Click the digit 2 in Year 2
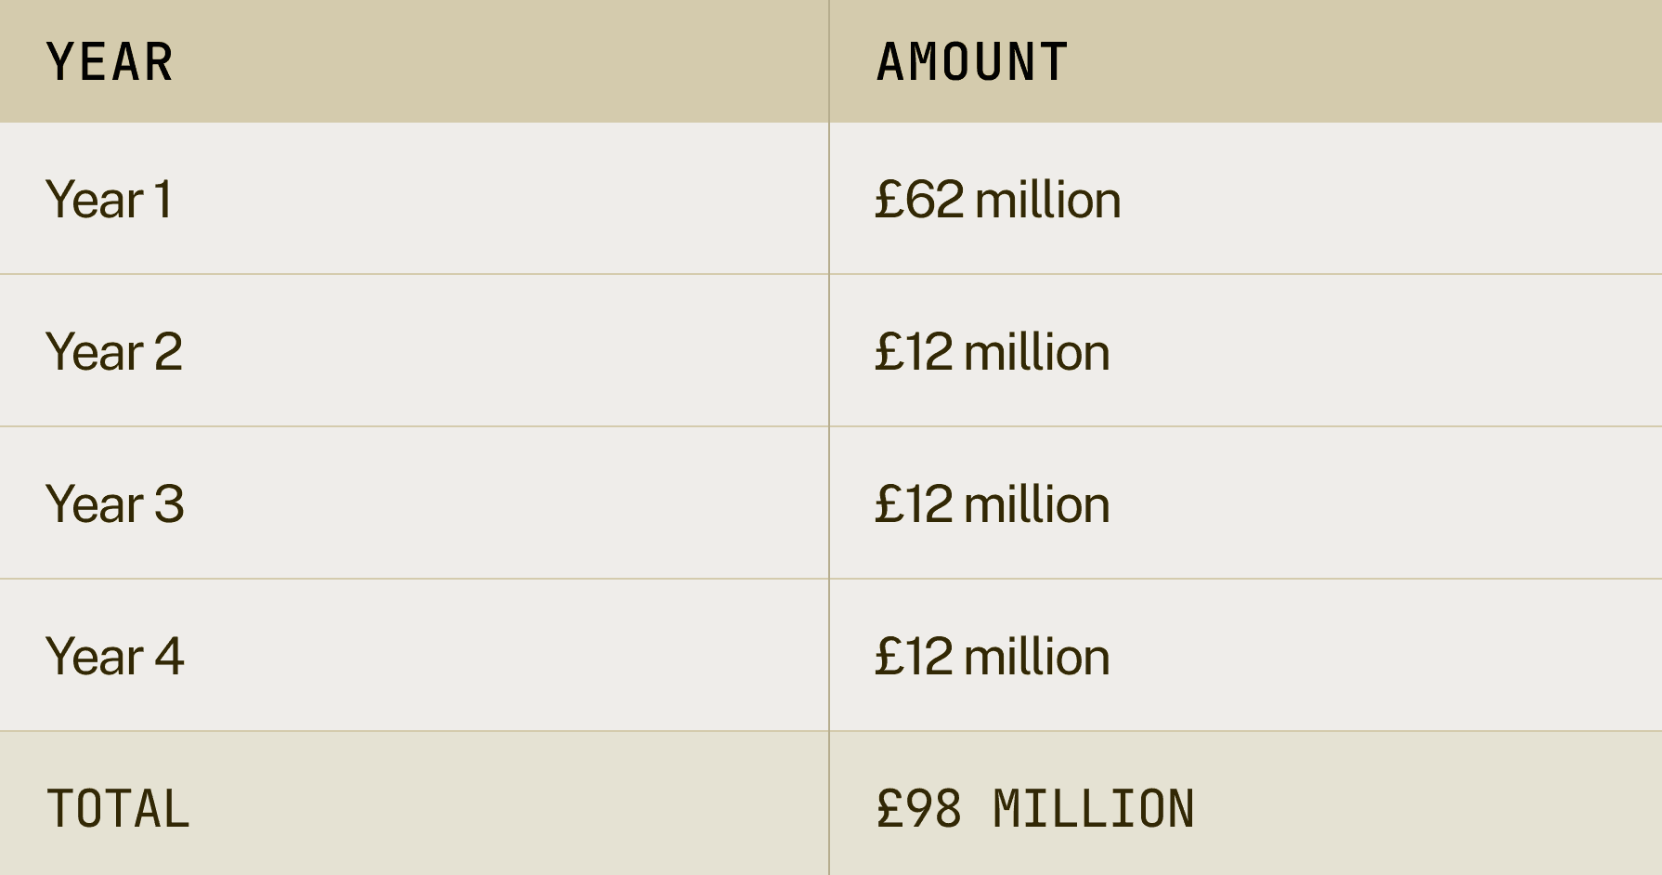1662x875 pixels. click(168, 352)
